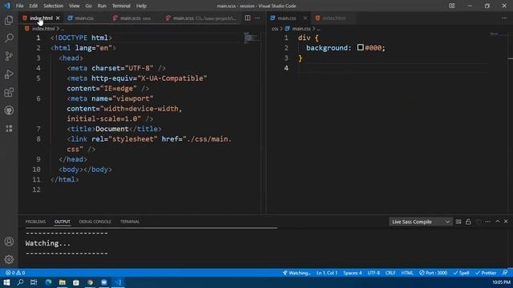Open the Source Control view
513x288 pixels.
(9, 56)
